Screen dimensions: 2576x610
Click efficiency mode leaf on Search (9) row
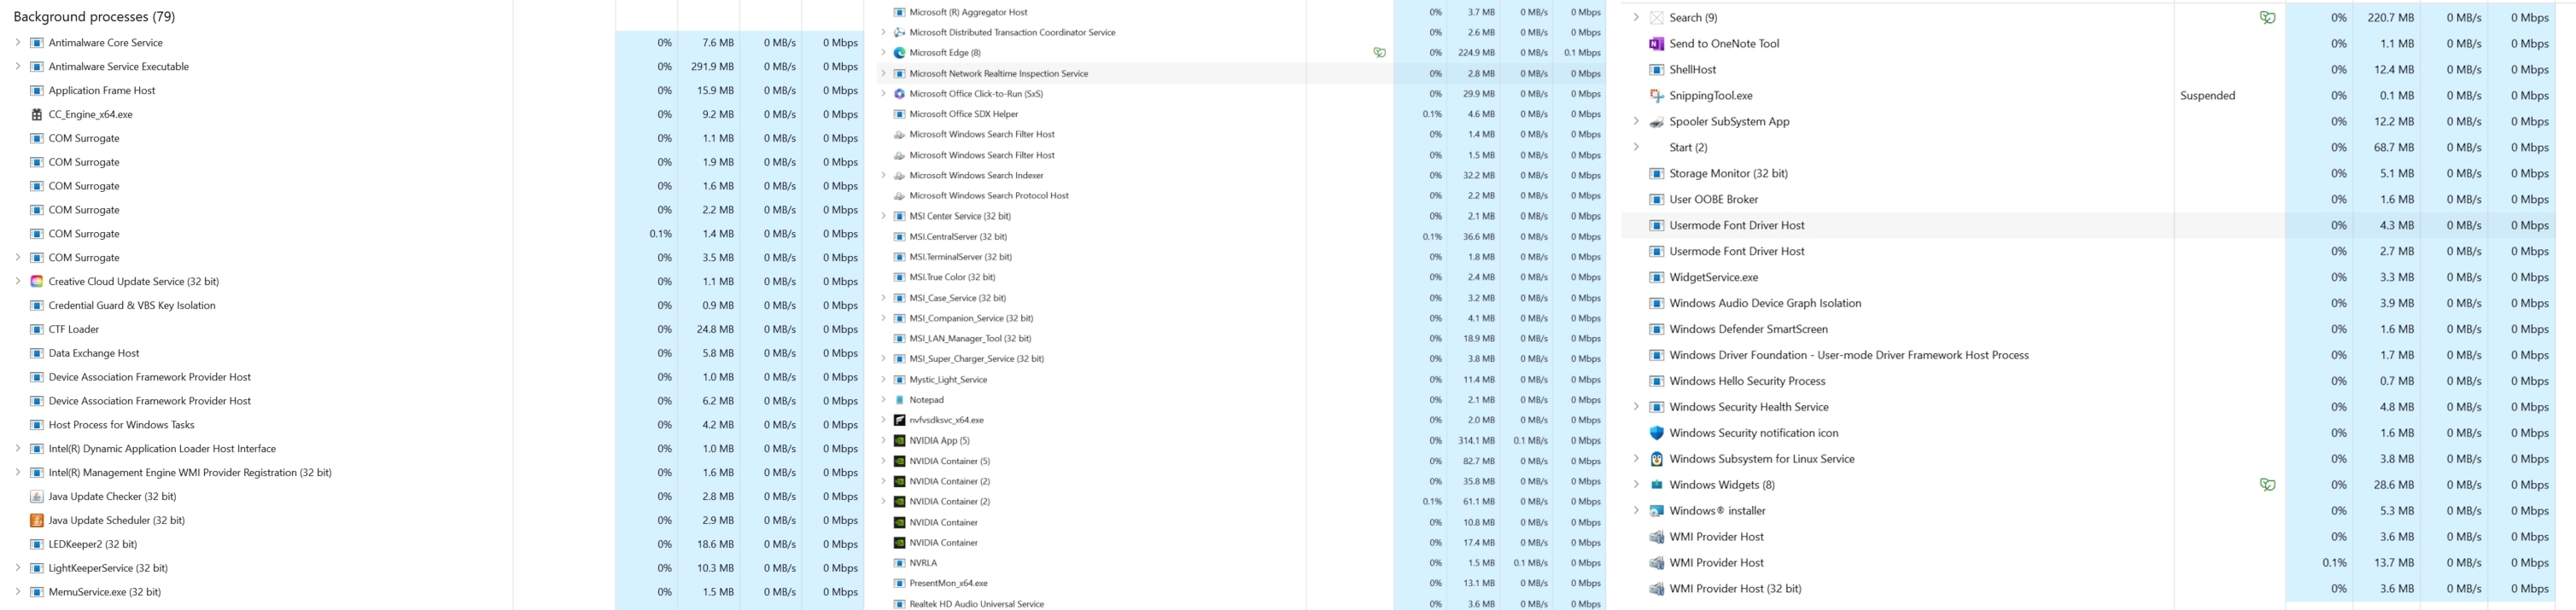[2267, 17]
